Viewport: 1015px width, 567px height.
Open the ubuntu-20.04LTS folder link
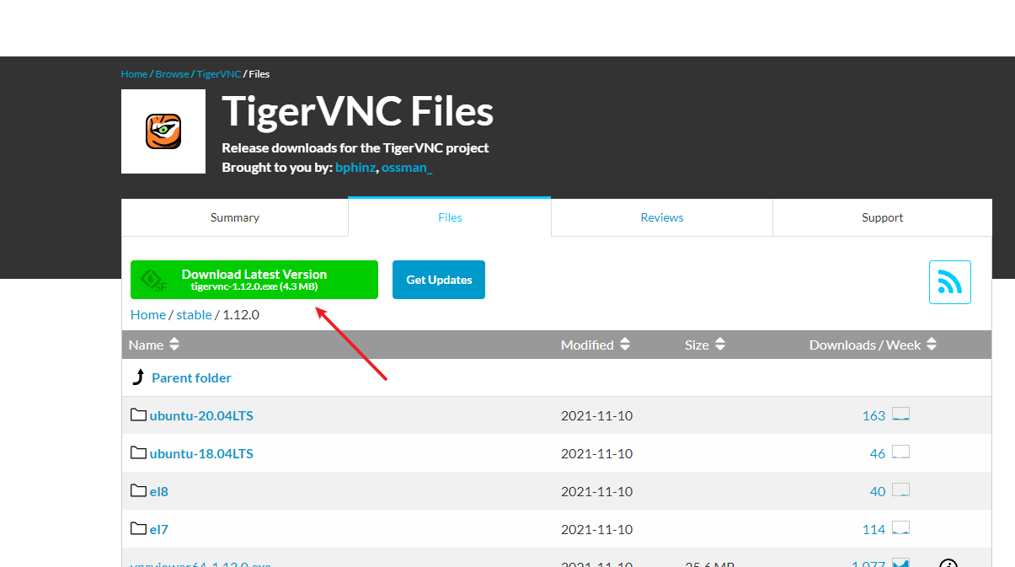point(201,415)
